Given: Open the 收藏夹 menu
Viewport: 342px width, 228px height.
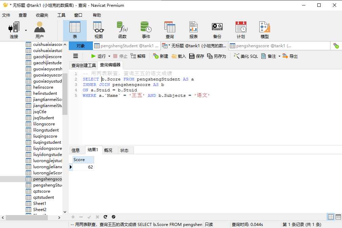Looking at the screenshot, I should [x=42, y=15].
